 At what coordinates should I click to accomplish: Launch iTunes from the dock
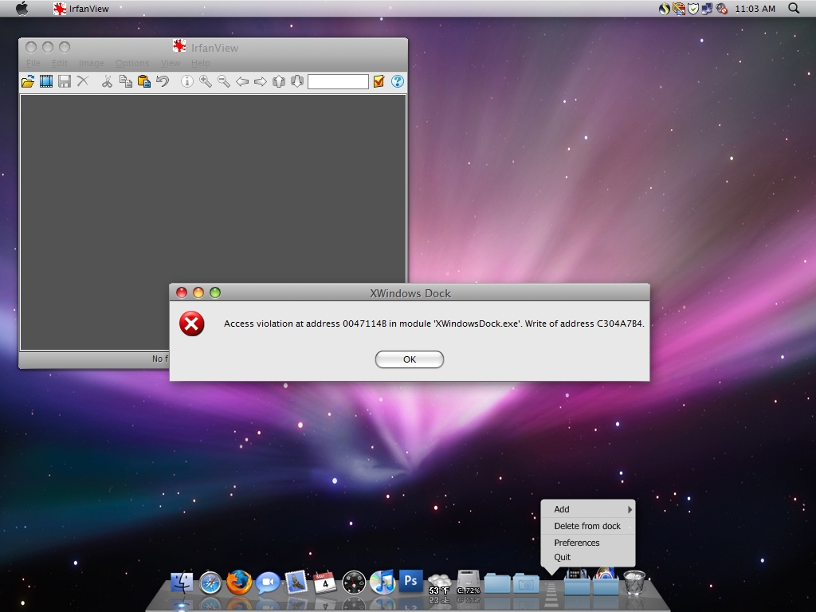tap(382, 583)
